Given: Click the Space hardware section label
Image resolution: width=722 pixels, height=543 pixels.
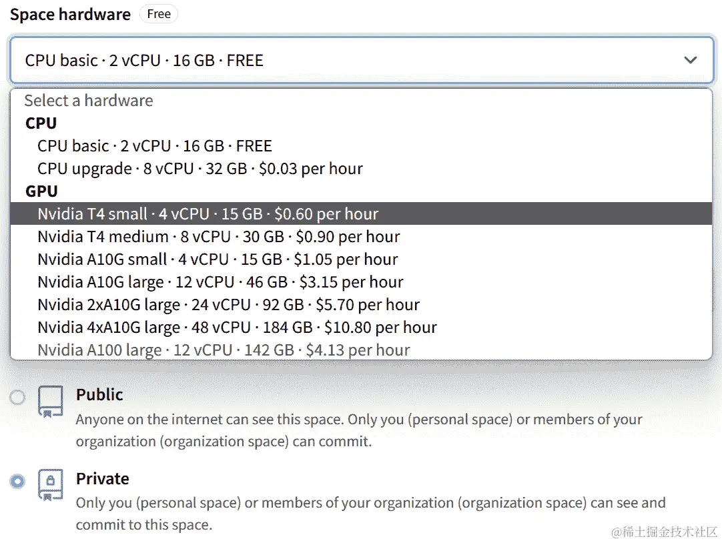Looking at the screenshot, I should [x=69, y=13].
